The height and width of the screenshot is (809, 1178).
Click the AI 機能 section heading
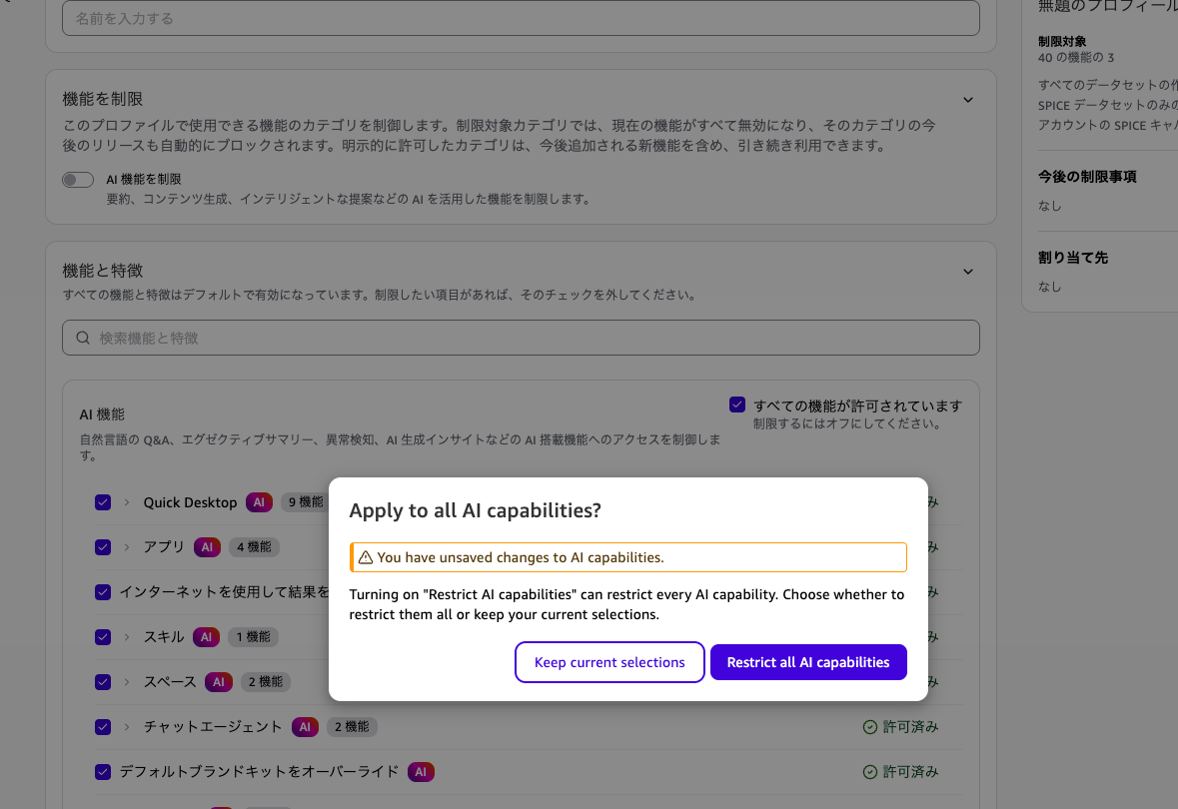tap(102, 414)
